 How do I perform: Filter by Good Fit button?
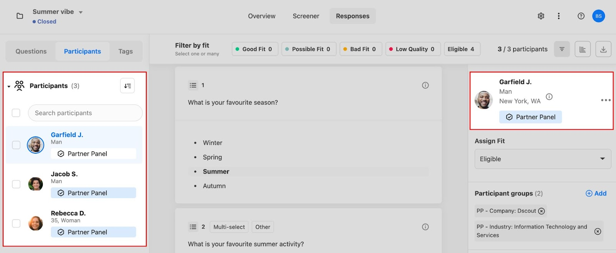[x=254, y=49]
